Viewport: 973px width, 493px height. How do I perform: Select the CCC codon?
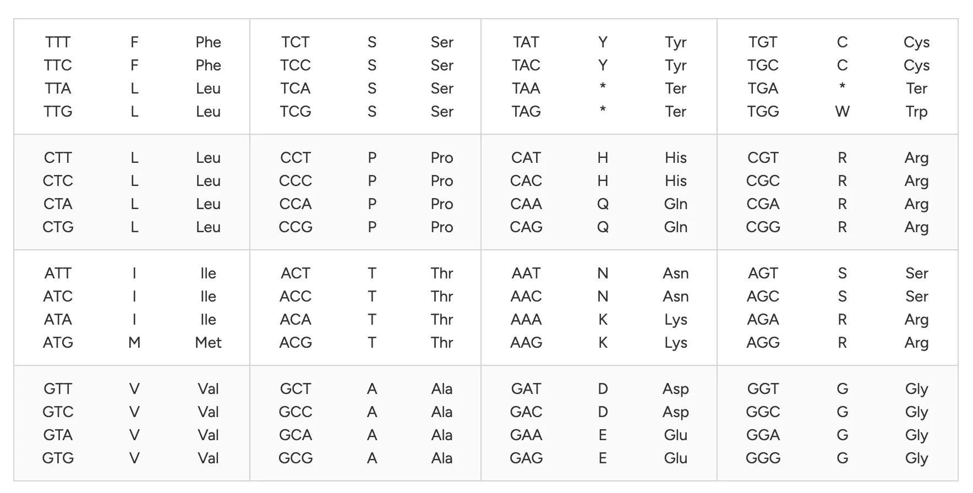[x=296, y=181]
